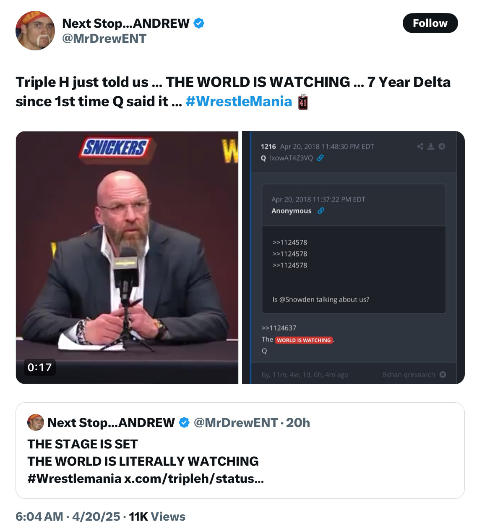Open the x.com/tripleh/status link

[194, 479]
